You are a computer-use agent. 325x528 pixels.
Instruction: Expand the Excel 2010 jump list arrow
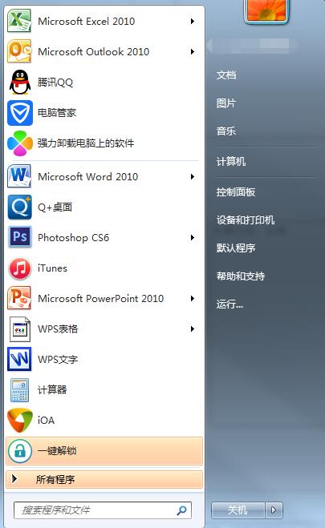tap(193, 21)
